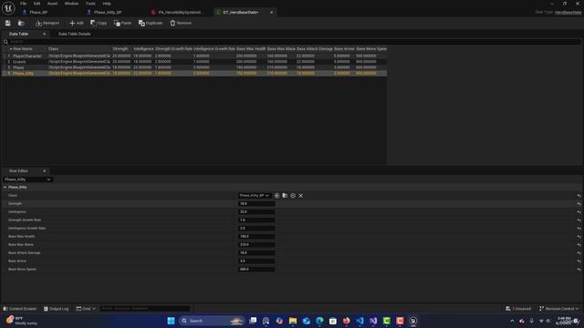Open the Edit menu
The width and height of the screenshot is (584, 328).
[x=36, y=4]
